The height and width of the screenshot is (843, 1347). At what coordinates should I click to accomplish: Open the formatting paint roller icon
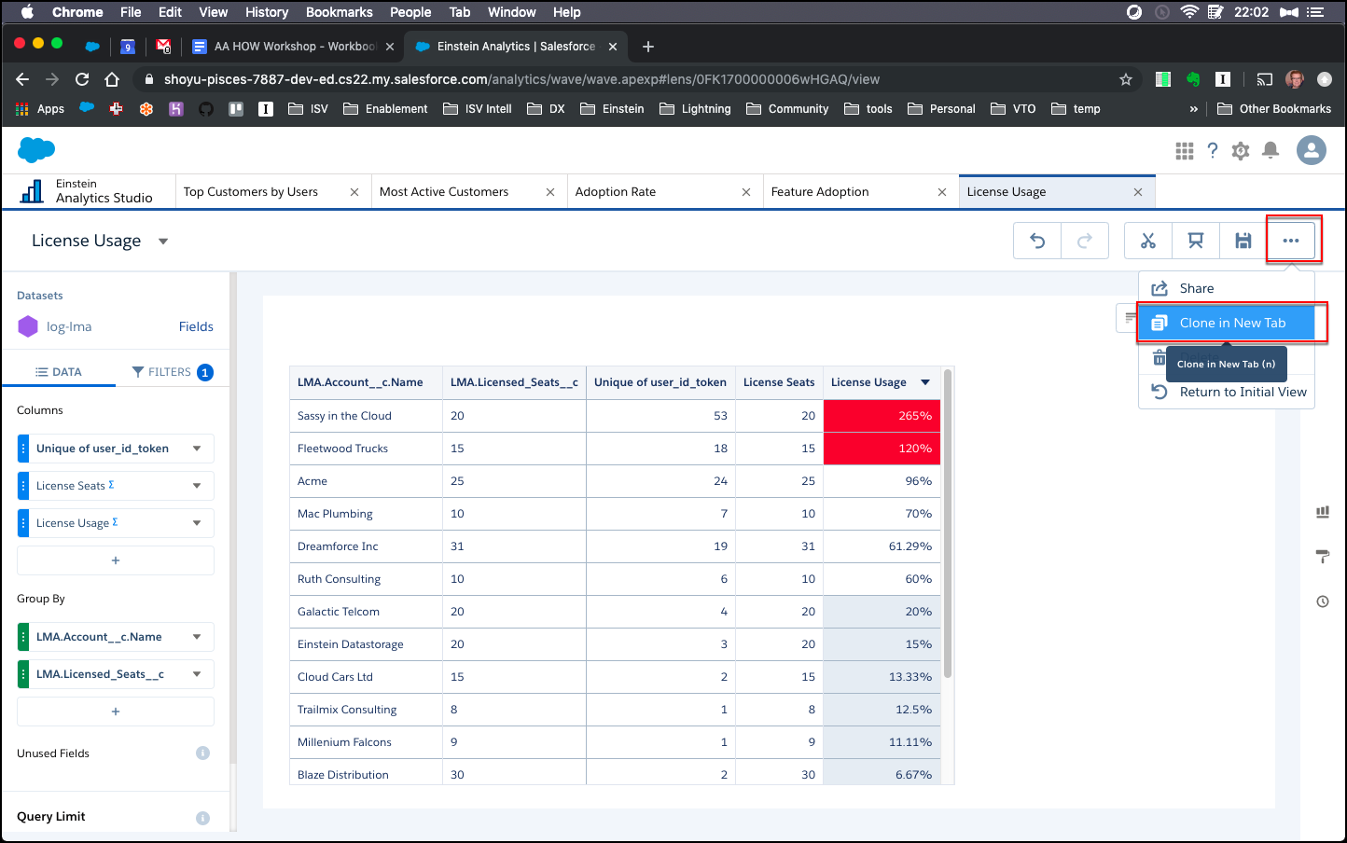coord(1323,557)
